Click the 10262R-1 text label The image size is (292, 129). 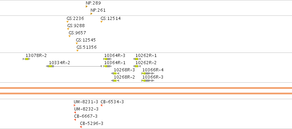click(146, 56)
